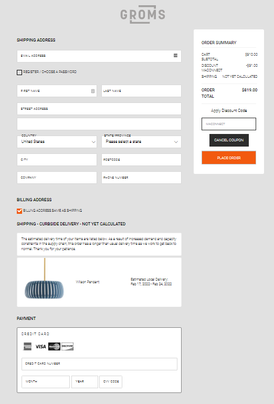Viewport: 274px width, 404px height.
Task: Click the Cancel Coupon button
Action: click(229, 140)
